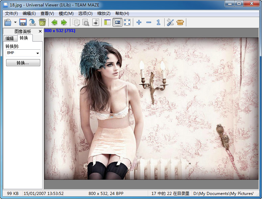This screenshot has height=199, width=262.
Task: Open the 选项(O) menu
Action: click(x=86, y=14)
